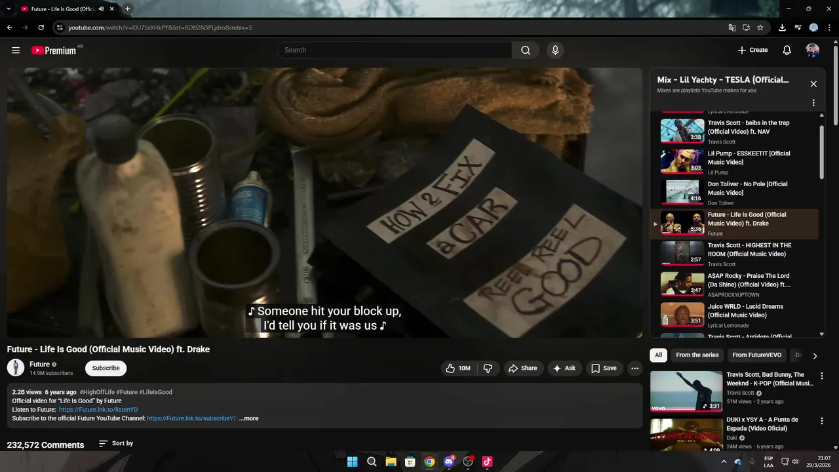Screen dimensions: 839x472
Task: Click the video player to pause
Action: (x=324, y=203)
